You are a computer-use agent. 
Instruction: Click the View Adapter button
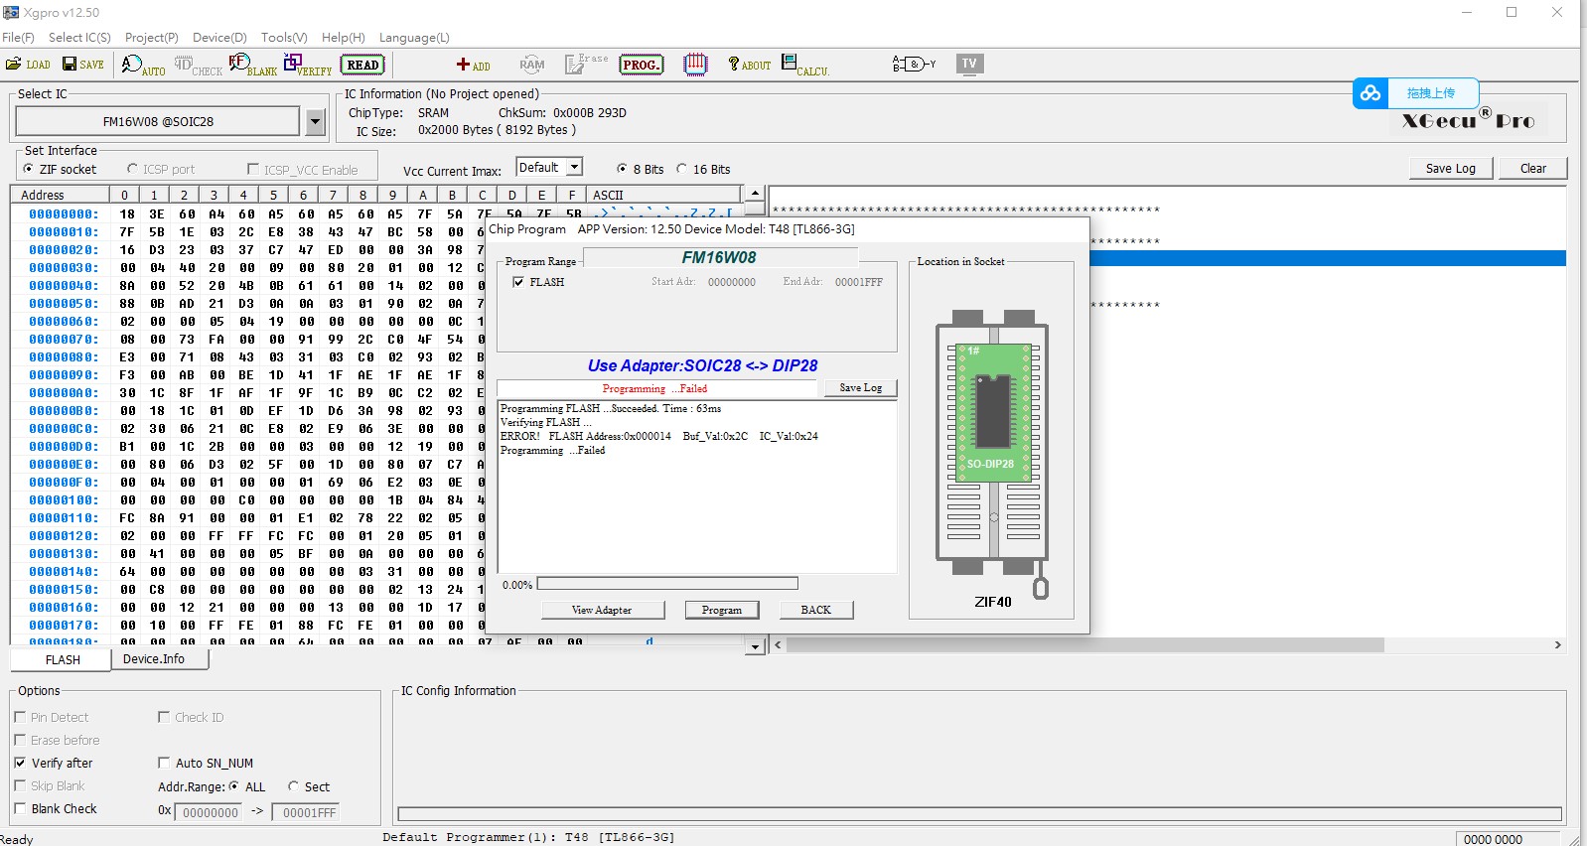tap(601, 610)
